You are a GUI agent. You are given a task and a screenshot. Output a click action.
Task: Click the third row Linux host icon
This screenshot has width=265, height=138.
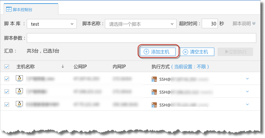tap(19, 104)
